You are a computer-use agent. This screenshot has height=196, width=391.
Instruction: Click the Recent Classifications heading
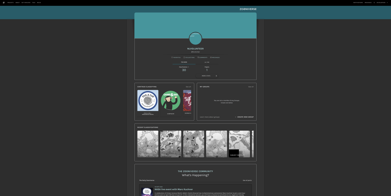click(x=148, y=127)
